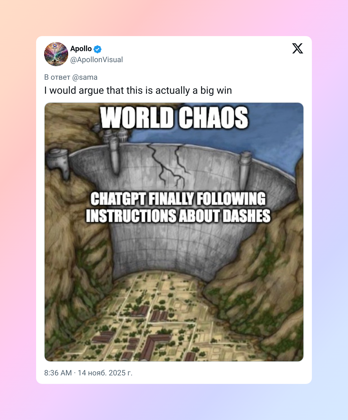348x420 pixels.
Task: Click the 'INSTRUCTIONS ABOUT DASHES' caption line
Action: coord(178,216)
